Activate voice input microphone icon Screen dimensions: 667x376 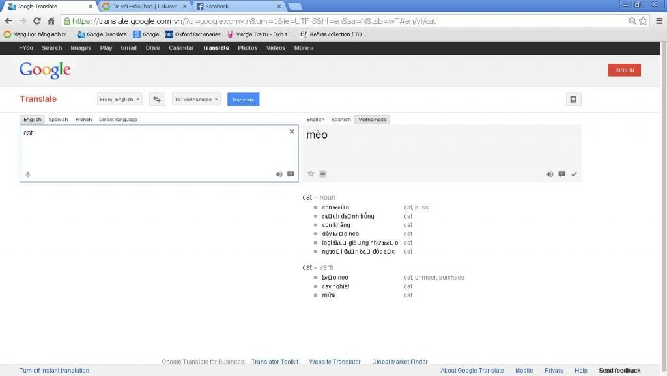(27, 174)
